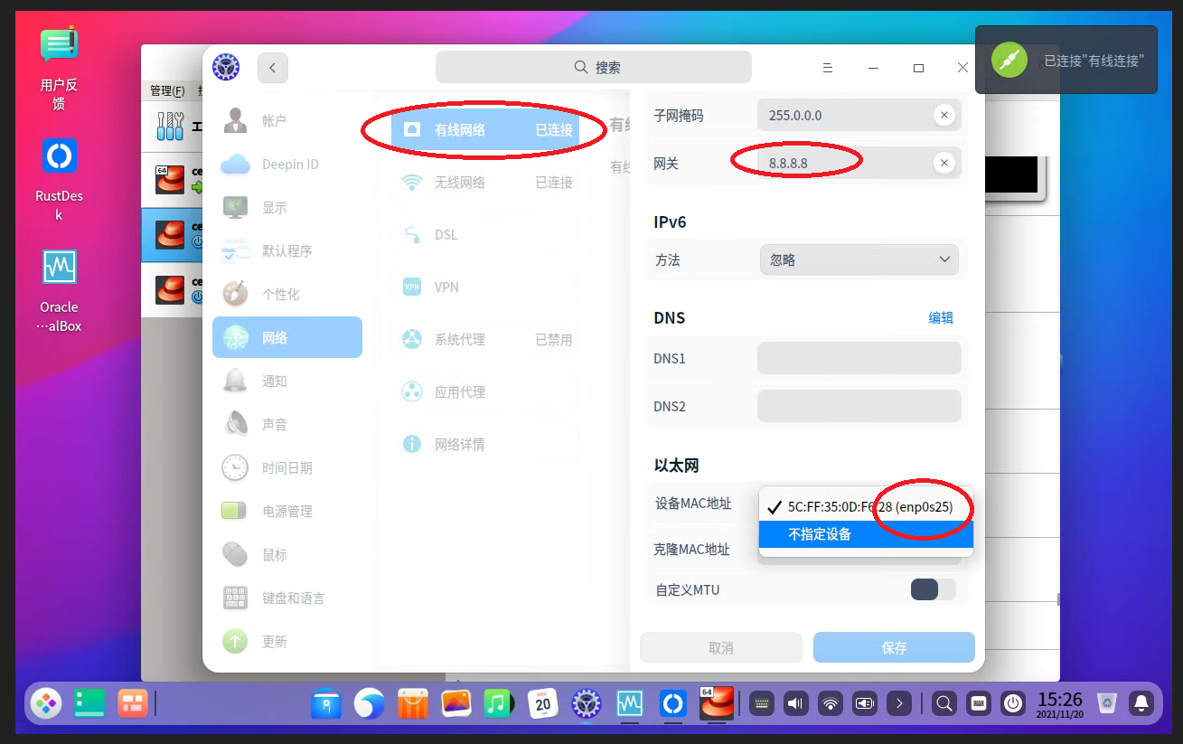
Task: Open the music player in the dock
Action: pyautogui.click(x=499, y=702)
